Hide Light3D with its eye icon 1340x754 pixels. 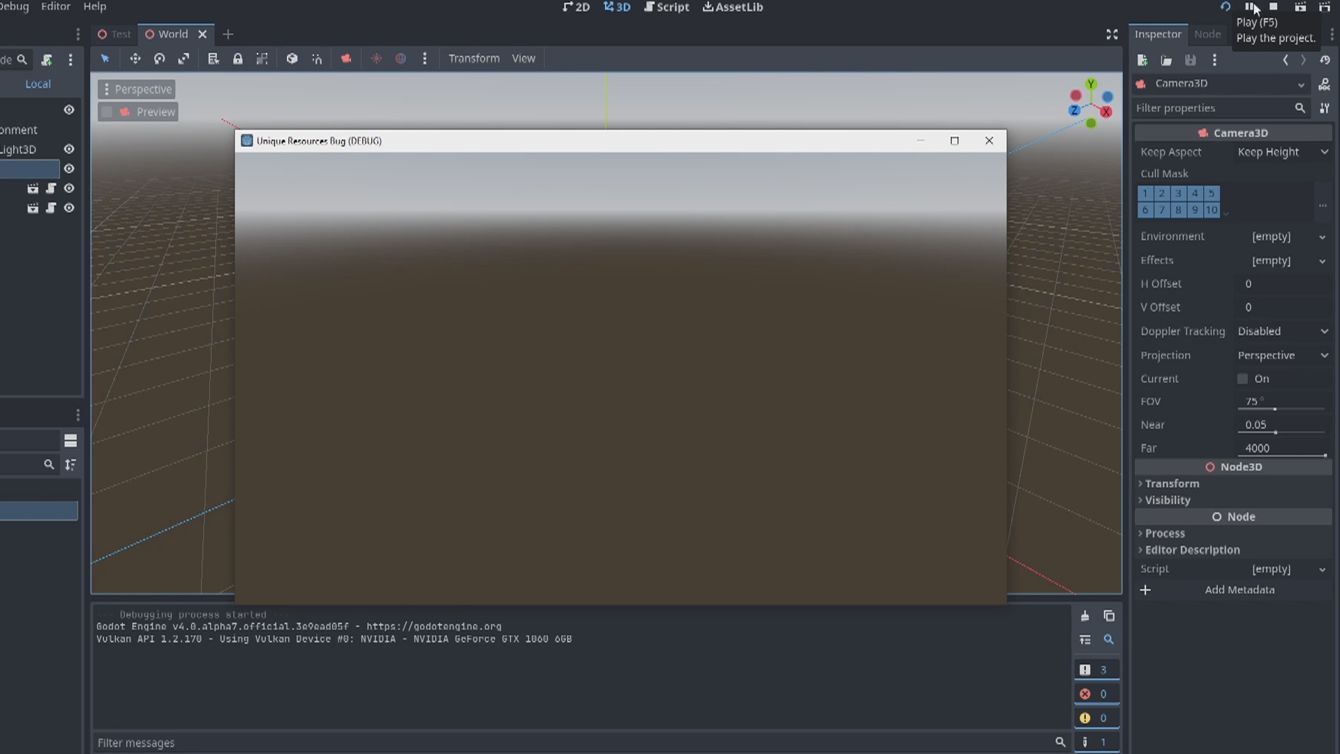point(68,149)
